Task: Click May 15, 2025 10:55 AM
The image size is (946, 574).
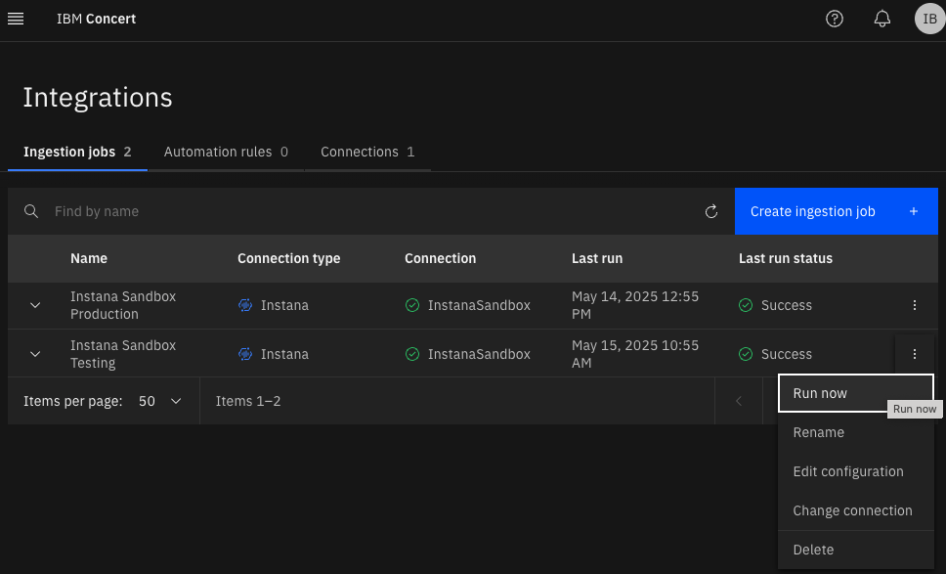Action: pos(635,354)
